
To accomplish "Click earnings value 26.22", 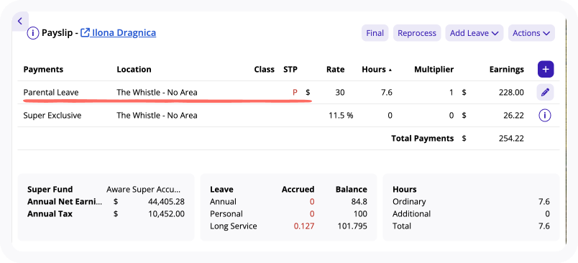I will pos(513,116).
